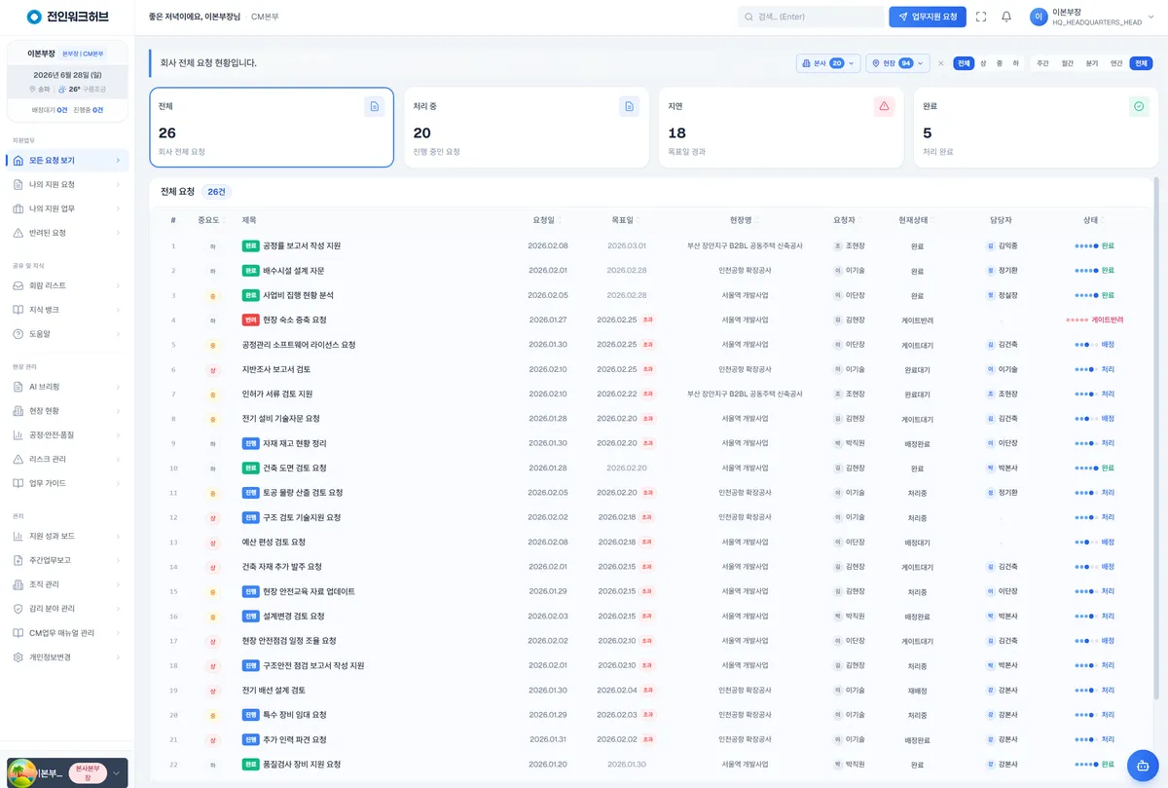Image resolution: width=1168 pixels, height=788 pixels.
Task: Click the briefcase icon for 나의 지원 업무
Action: pyautogui.click(x=18, y=208)
